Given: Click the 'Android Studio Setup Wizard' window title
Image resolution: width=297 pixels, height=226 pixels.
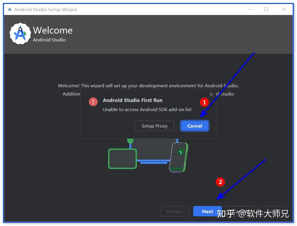Looking at the screenshot, I should (45, 9).
